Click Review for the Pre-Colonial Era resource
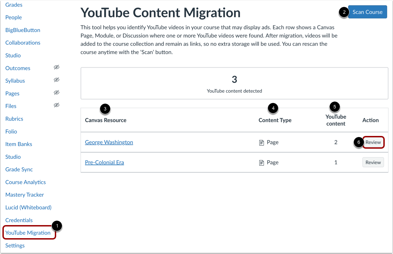393x254 pixels. tap(373, 162)
